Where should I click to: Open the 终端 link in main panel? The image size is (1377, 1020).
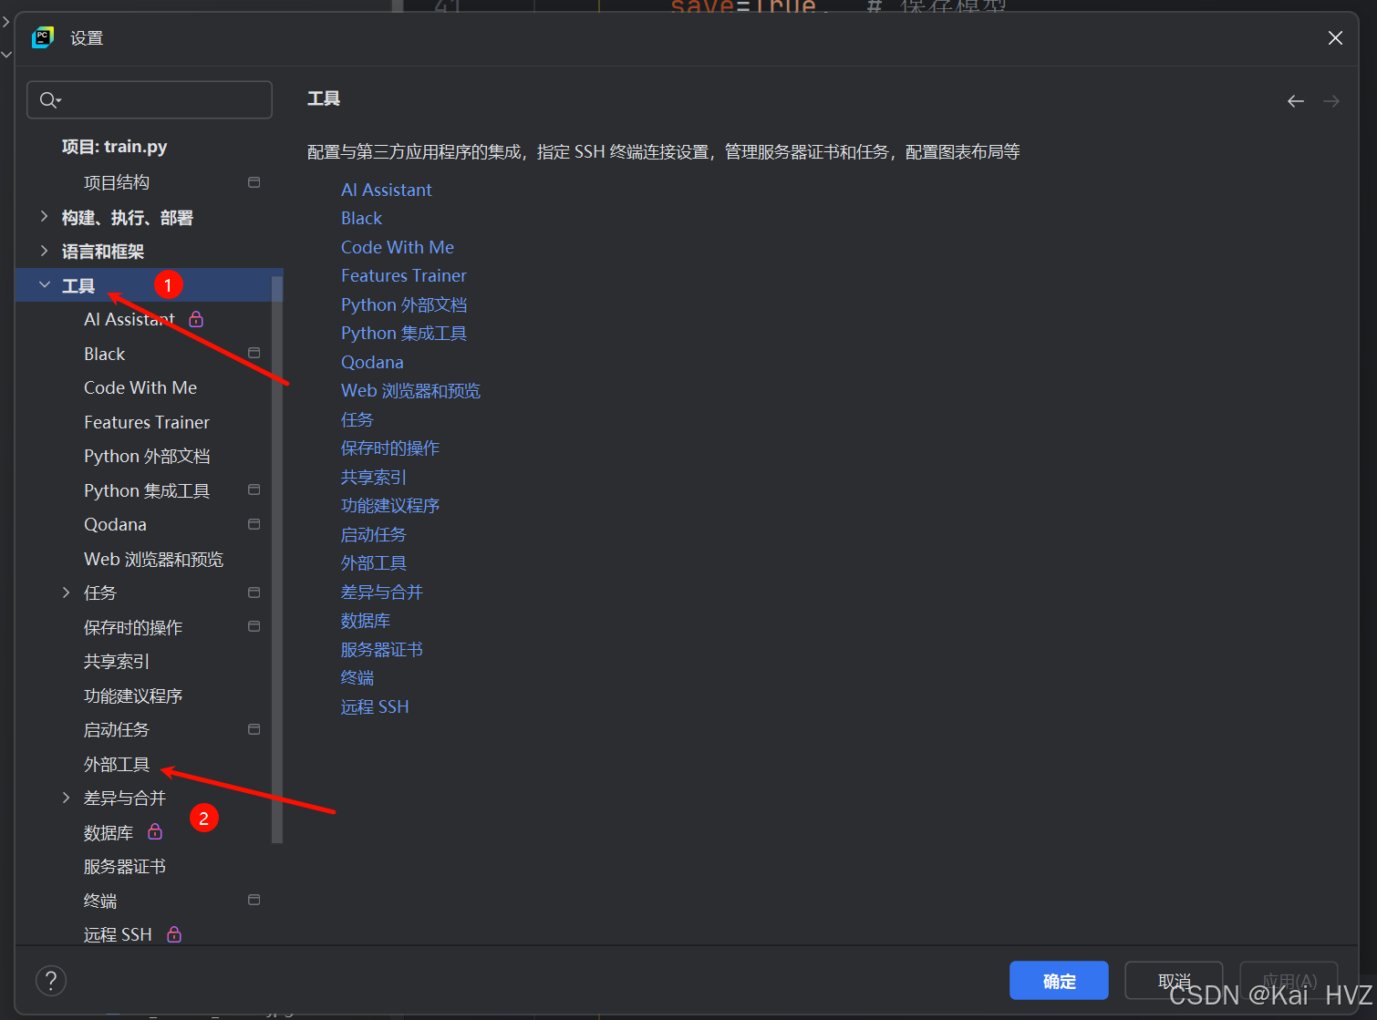[357, 677]
